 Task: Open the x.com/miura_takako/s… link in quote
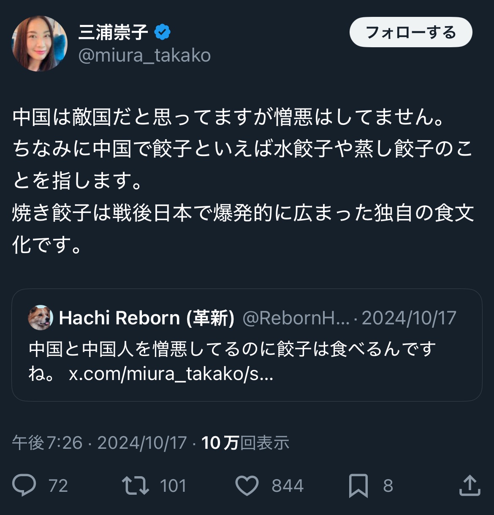tap(171, 374)
